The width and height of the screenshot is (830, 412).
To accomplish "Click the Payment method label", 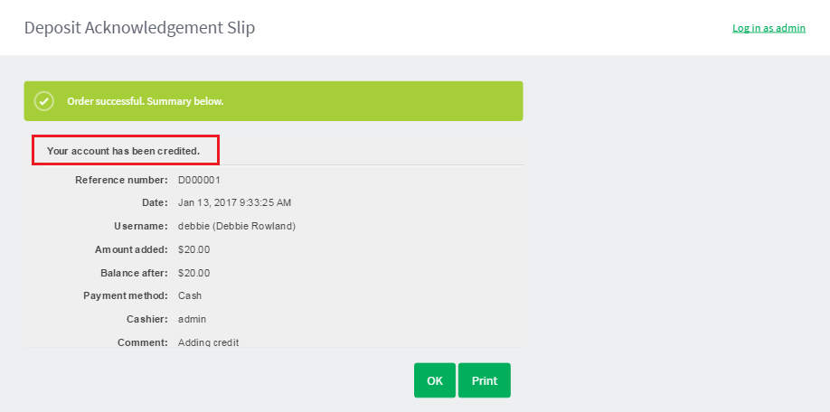I will point(126,295).
